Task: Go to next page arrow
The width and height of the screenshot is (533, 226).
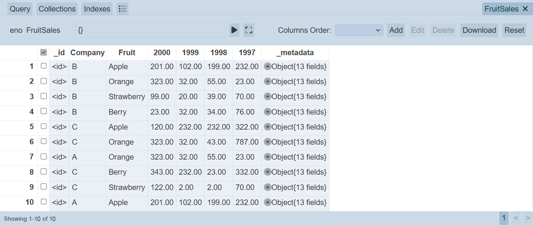Action: coord(528,218)
